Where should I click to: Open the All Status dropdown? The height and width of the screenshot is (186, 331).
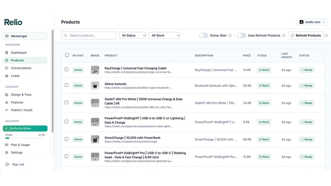[132, 36]
